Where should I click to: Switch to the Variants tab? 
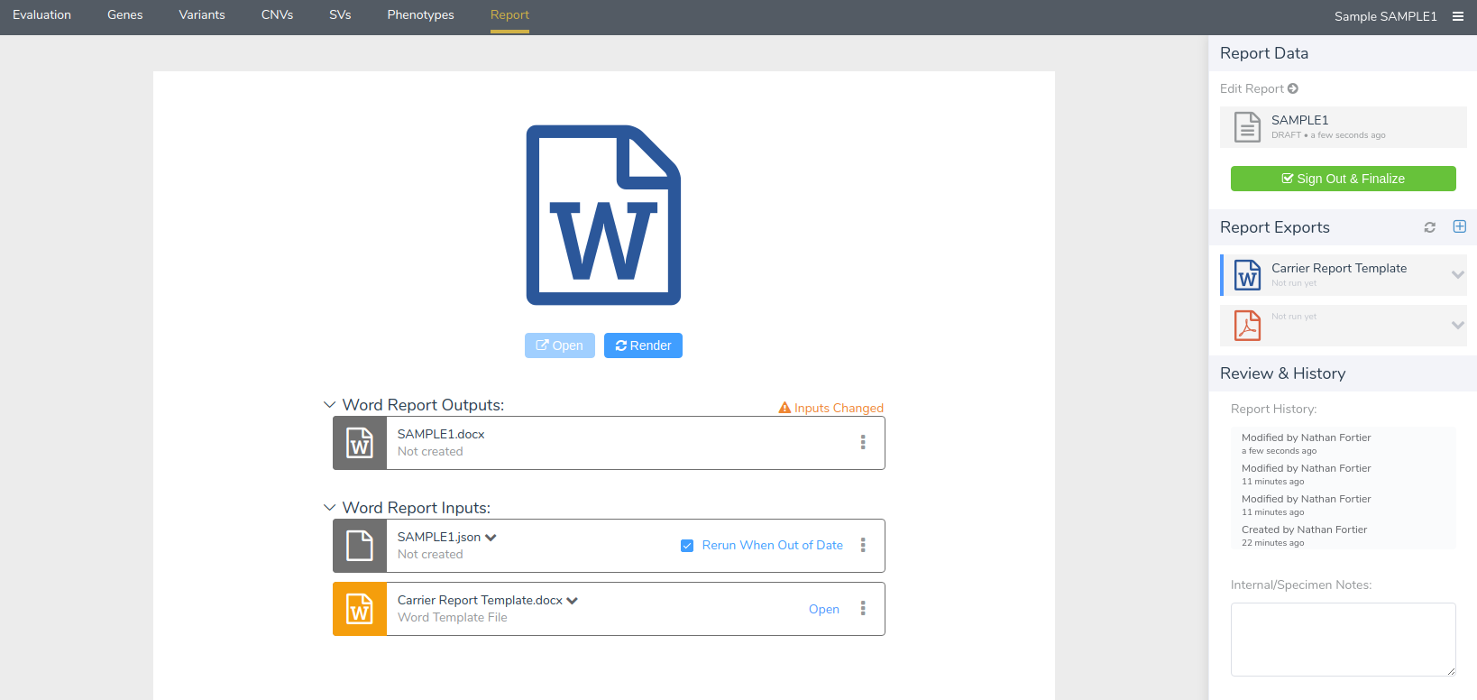coord(202,15)
